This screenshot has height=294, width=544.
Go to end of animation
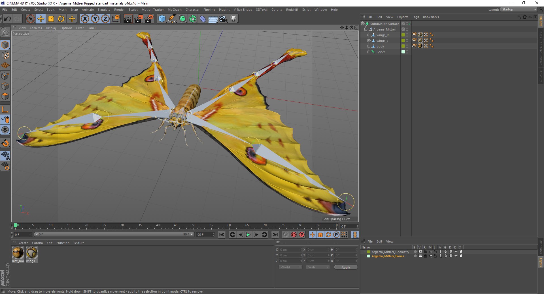pos(275,235)
